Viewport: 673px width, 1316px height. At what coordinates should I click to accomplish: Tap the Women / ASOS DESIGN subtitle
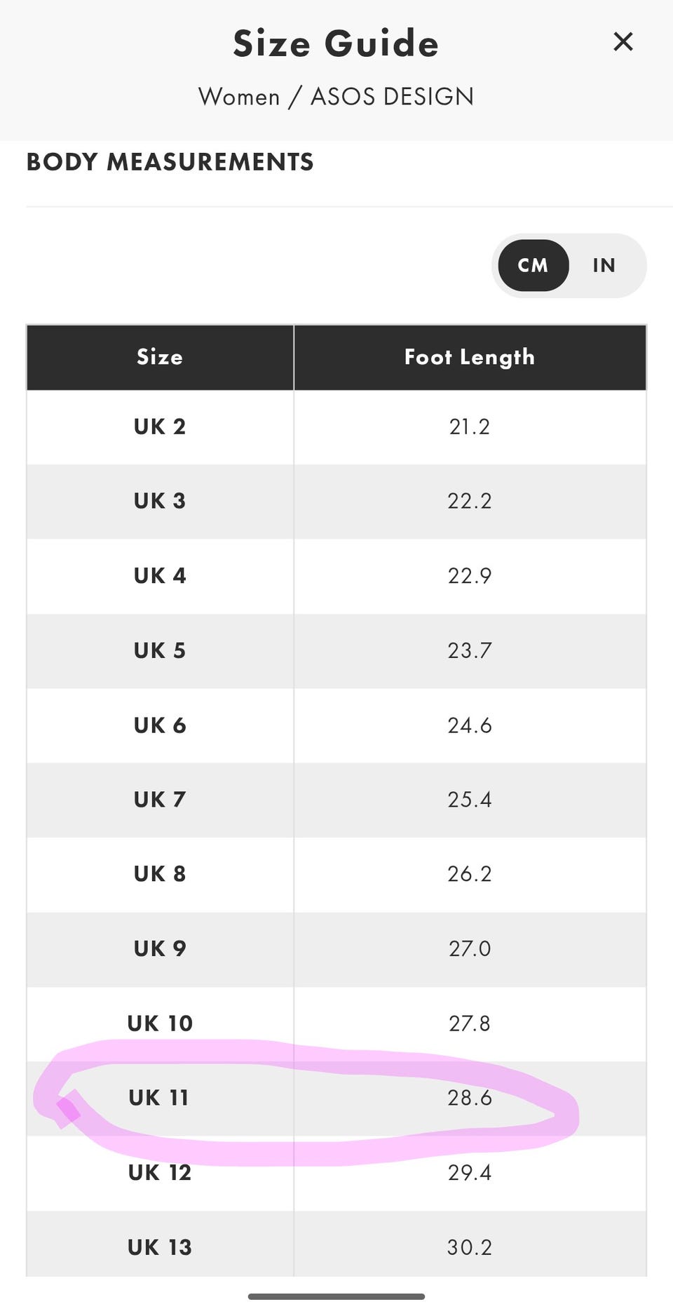point(336,96)
